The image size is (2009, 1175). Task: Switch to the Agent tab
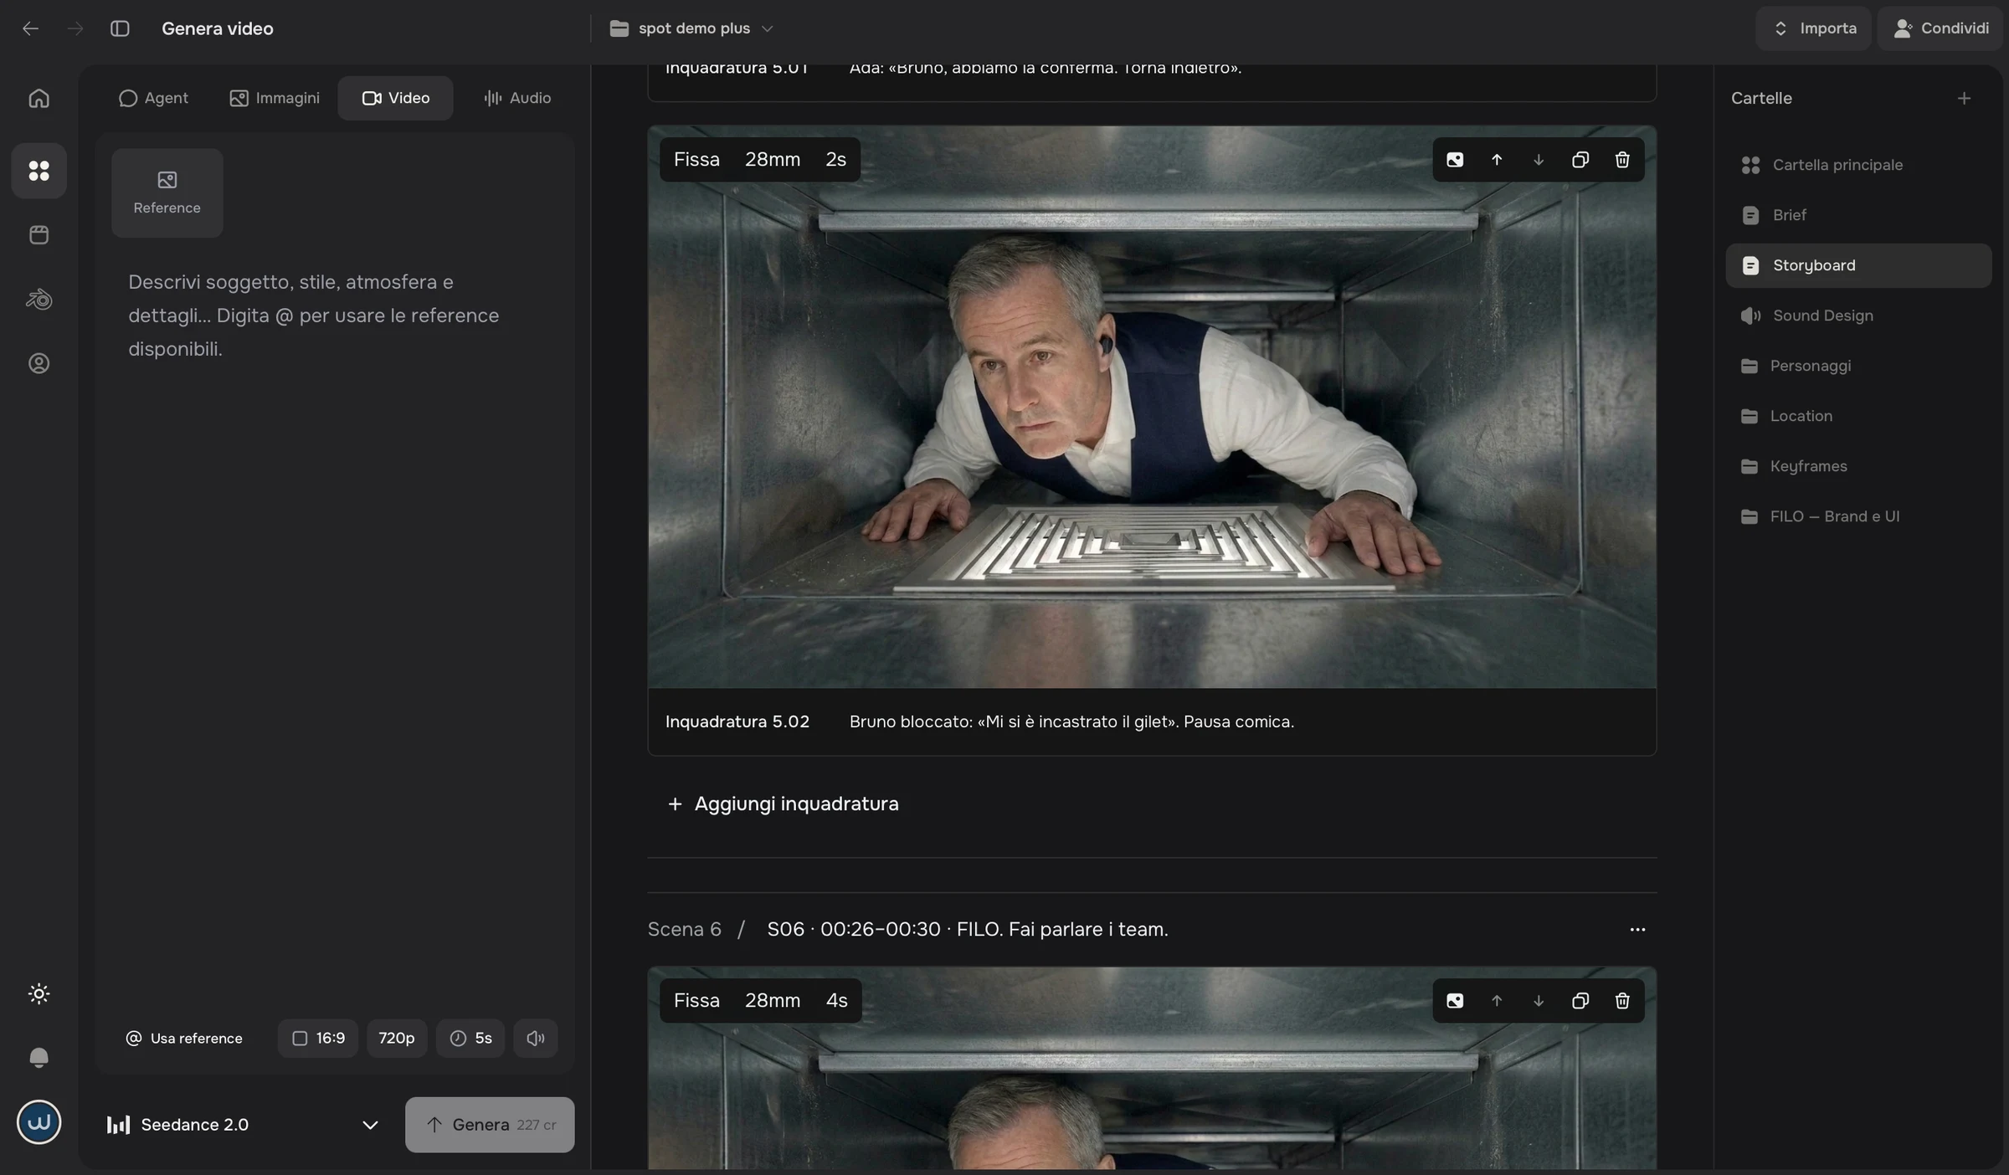pyautogui.click(x=153, y=99)
